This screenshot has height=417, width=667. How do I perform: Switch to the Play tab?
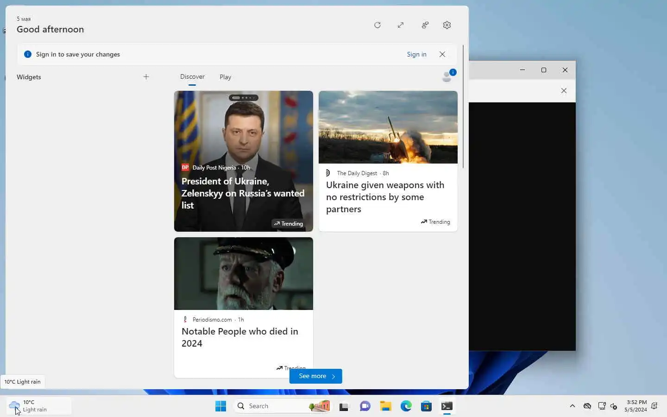pyautogui.click(x=225, y=77)
